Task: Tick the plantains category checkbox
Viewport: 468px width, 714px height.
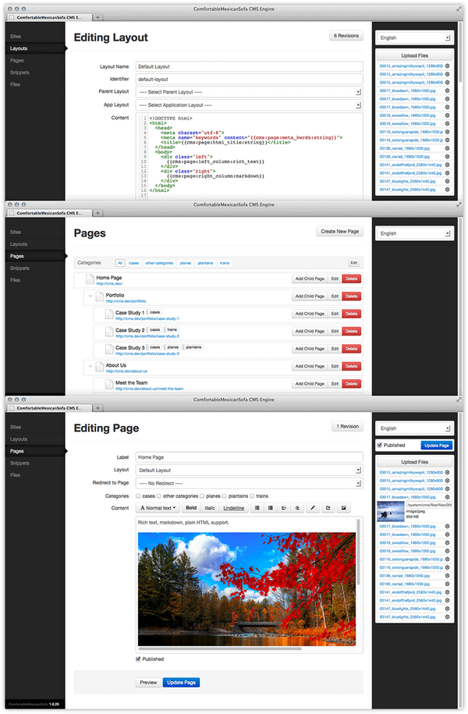Action: pos(224,496)
